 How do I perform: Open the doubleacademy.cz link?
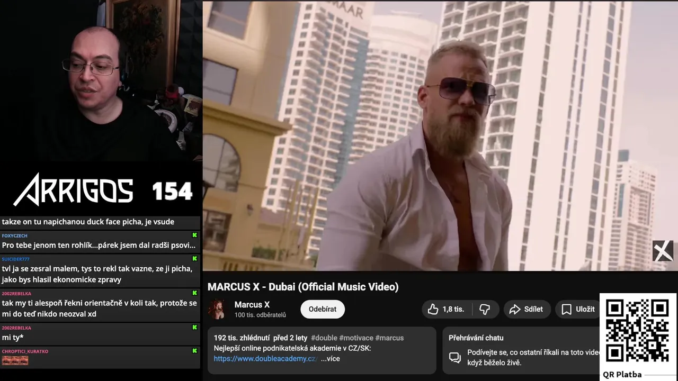265,358
